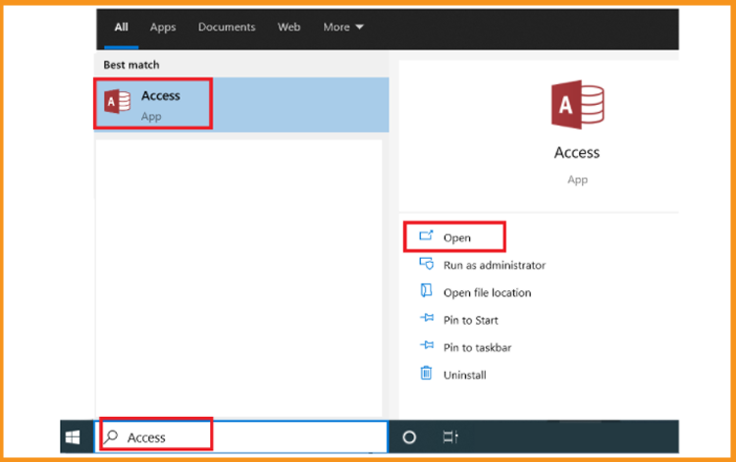Switch to the Apps search tab
The height and width of the screenshot is (462, 736).
coord(163,27)
